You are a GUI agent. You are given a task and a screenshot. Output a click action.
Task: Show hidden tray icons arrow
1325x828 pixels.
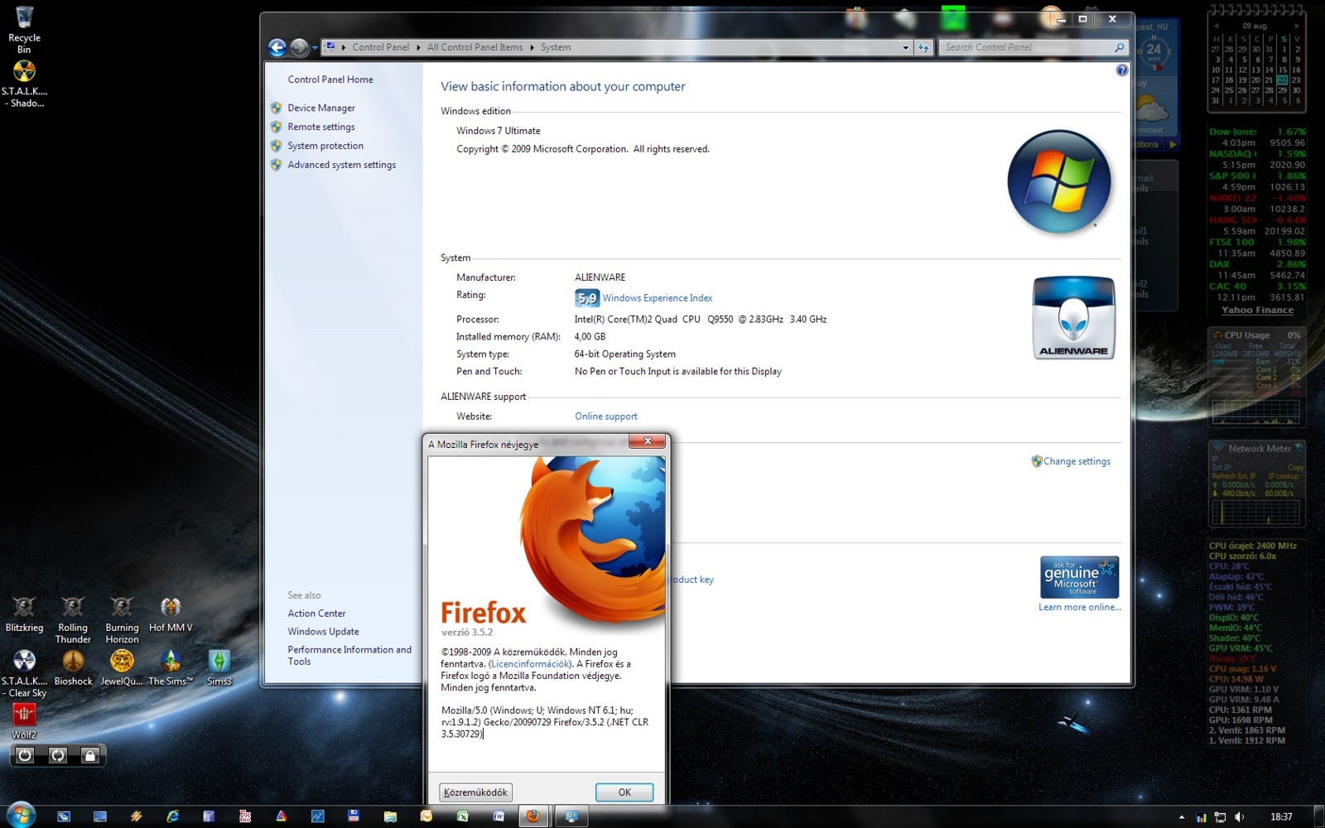pyautogui.click(x=1182, y=817)
